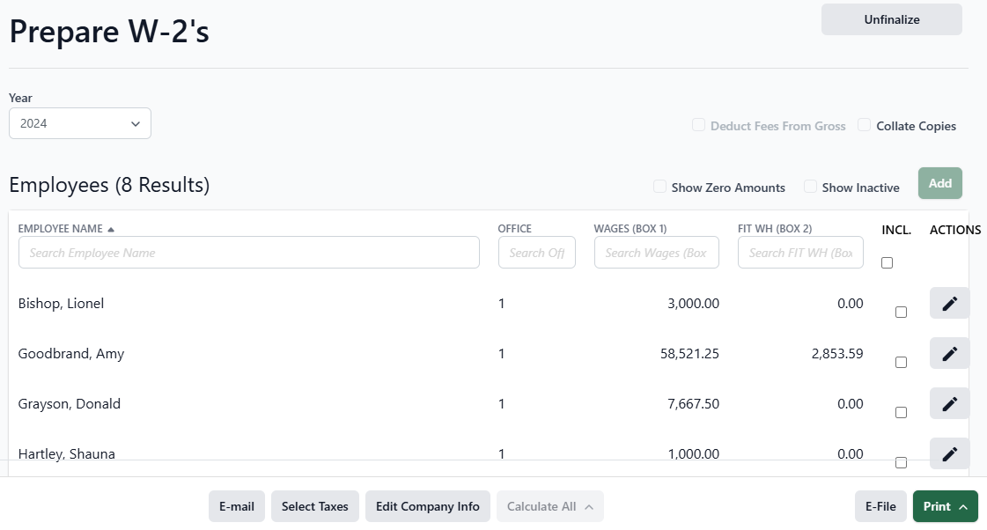This screenshot has height=530, width=987.
Task: Include Lionel Bishop via row checkbox
Action: pyautogui.click(x=901, y=312)
